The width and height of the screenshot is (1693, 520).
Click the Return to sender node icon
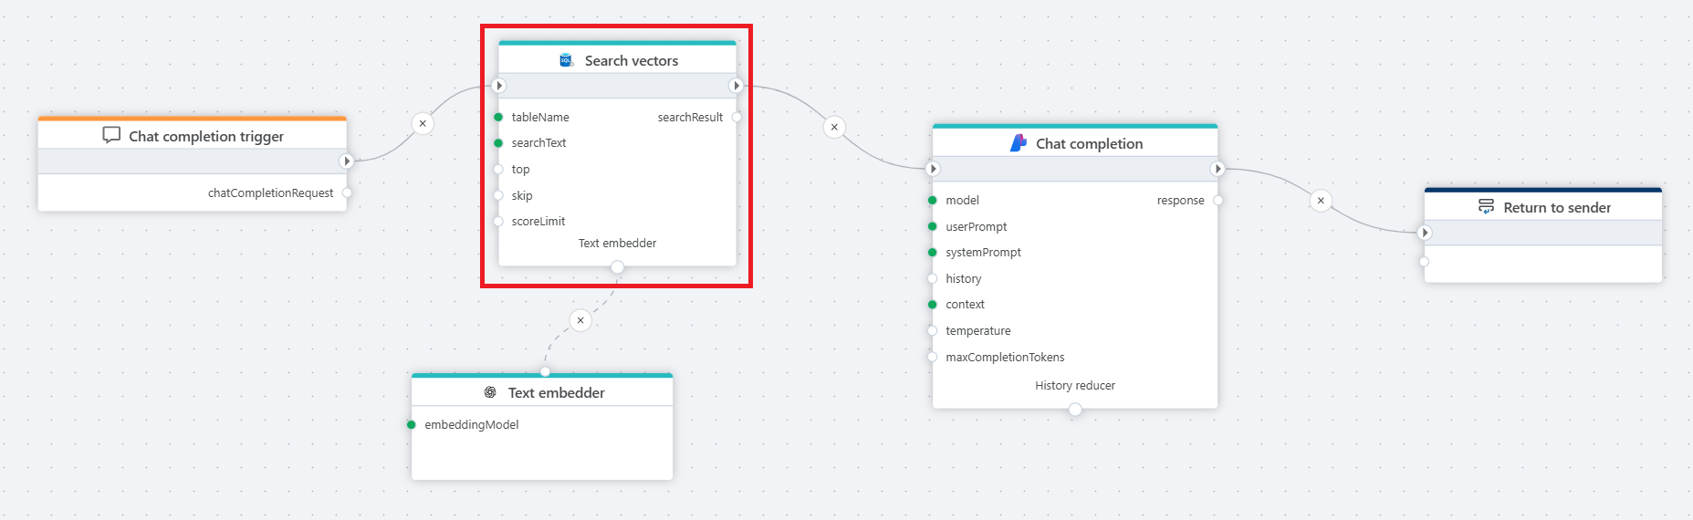point(1486,207)
